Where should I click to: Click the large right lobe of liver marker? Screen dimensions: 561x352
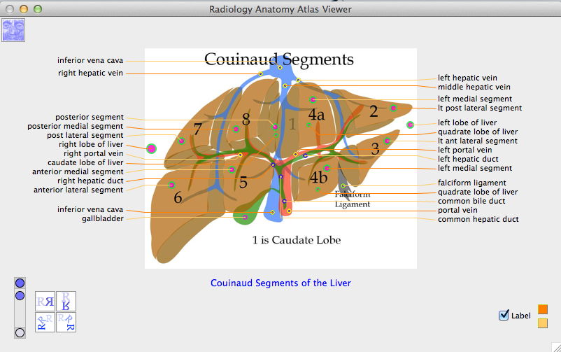pyautogui.click(x=151, y=148)
